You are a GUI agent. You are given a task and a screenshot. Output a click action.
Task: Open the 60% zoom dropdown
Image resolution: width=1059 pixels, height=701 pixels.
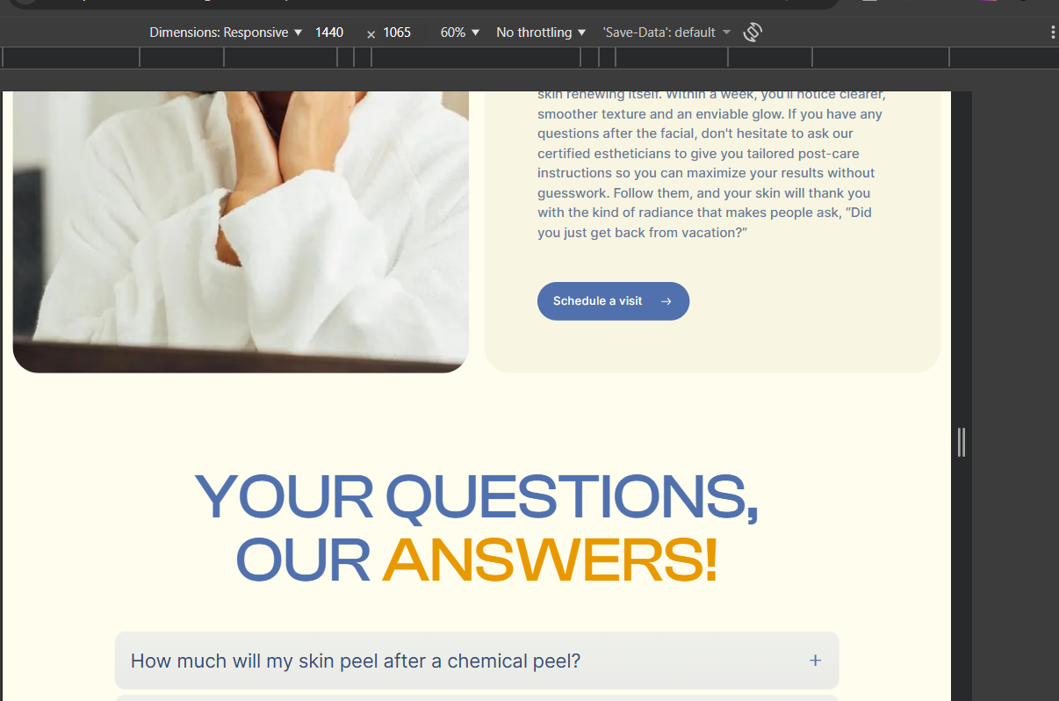[460, 33]
